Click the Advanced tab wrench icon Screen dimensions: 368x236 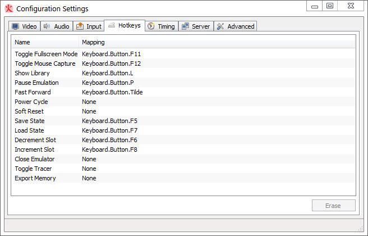220,26
